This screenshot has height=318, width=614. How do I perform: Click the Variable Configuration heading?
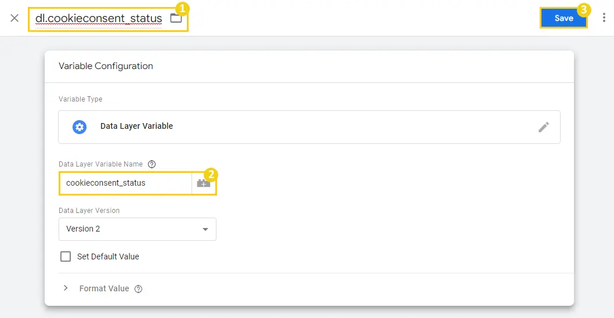click(x=106, y=66)
